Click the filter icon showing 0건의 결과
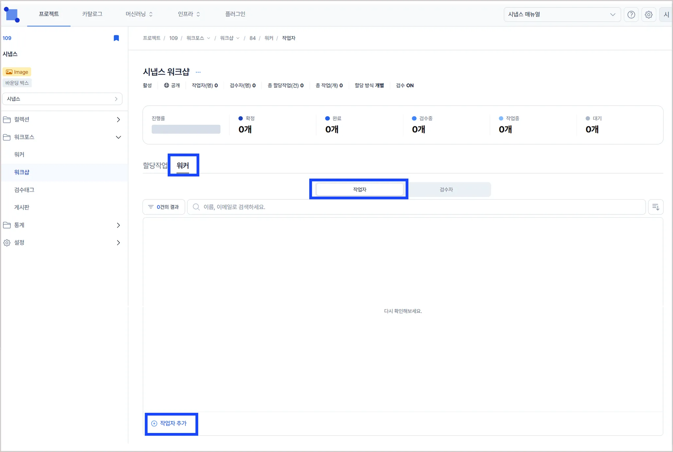The height and width of the screenshot is (452, 673). 164,207
